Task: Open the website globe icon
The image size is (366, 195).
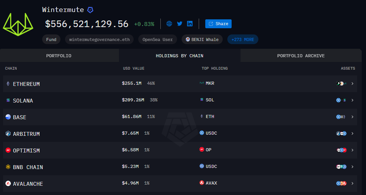Action: click(169, 24)
